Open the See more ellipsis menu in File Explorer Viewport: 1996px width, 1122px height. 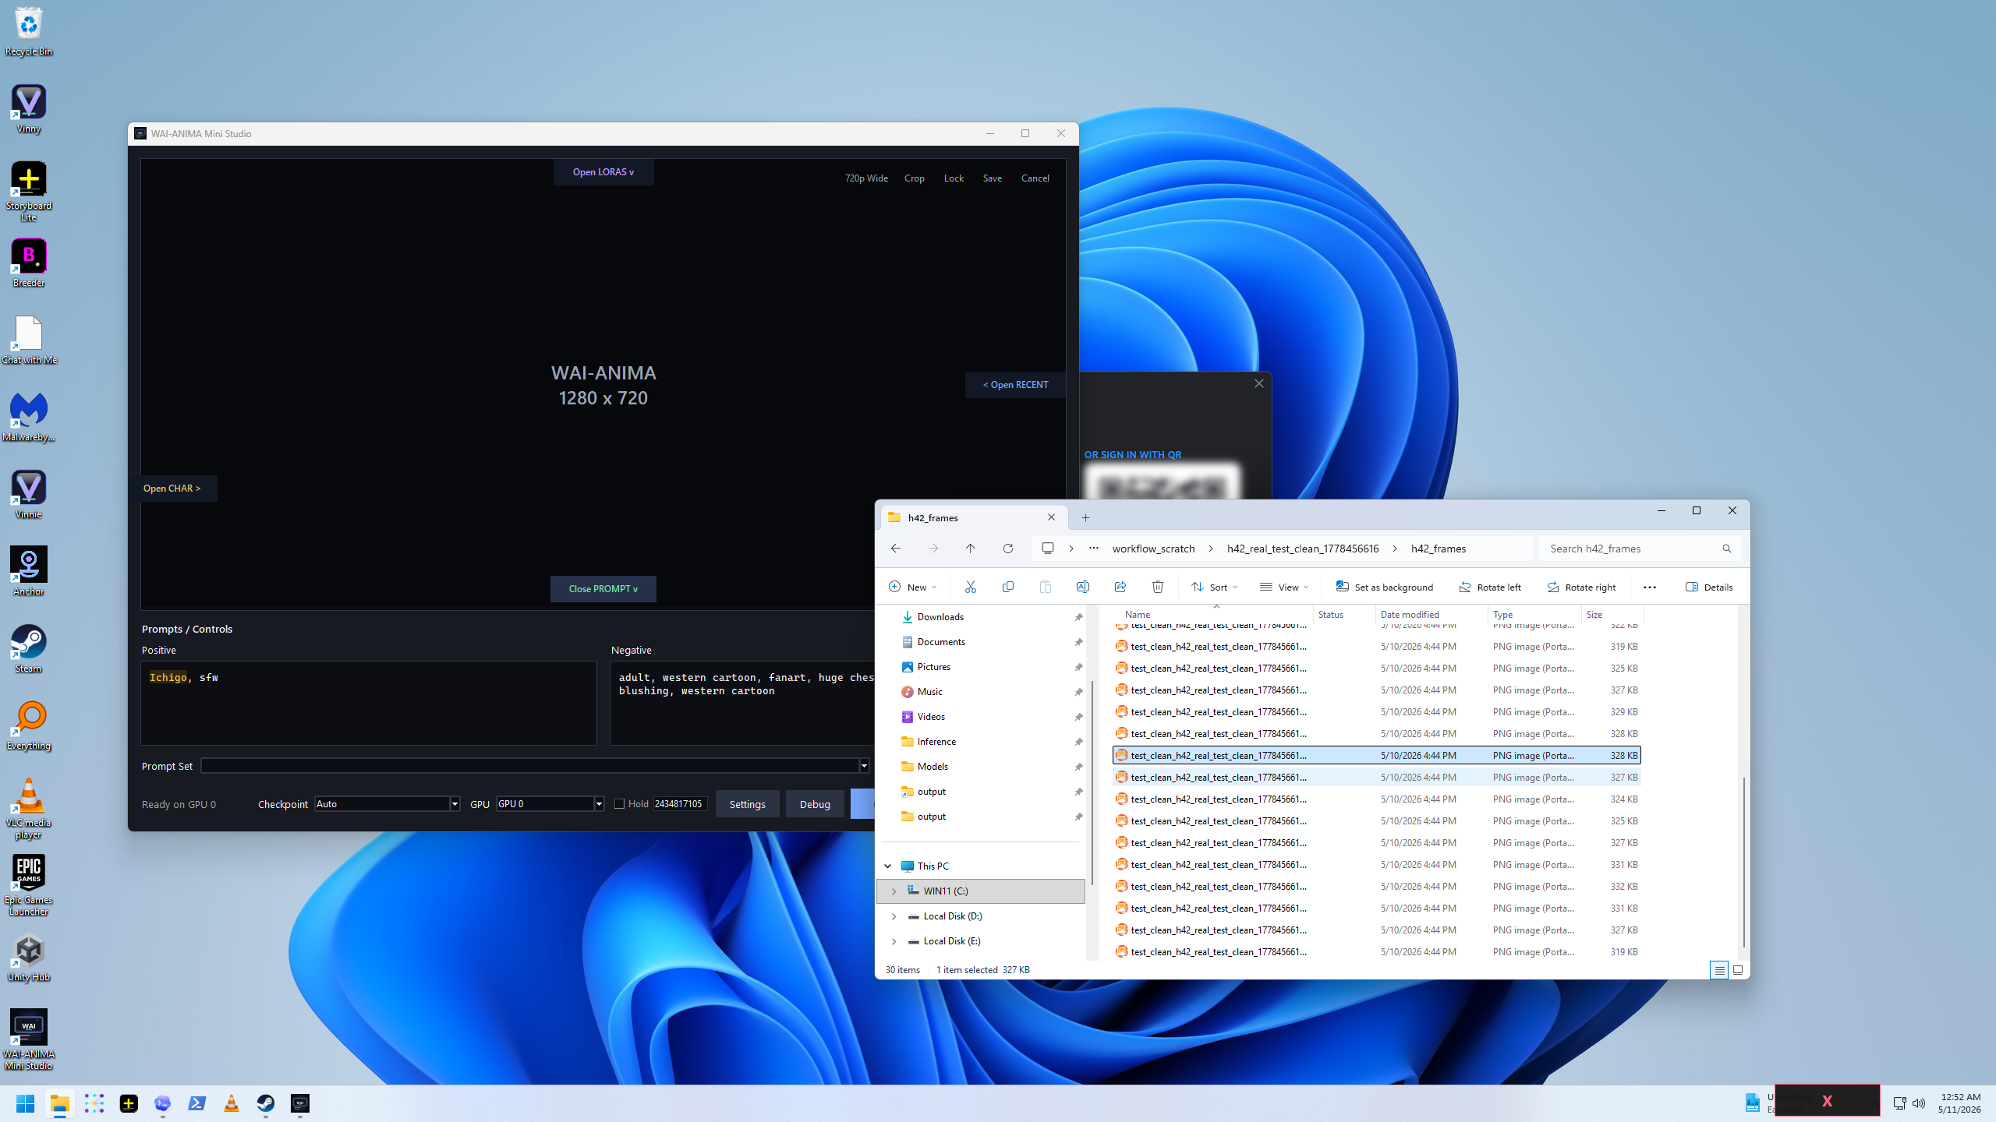pos(1650,587)
